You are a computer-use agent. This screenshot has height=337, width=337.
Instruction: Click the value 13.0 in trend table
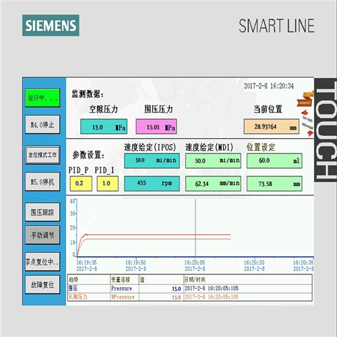coord(177,297)
